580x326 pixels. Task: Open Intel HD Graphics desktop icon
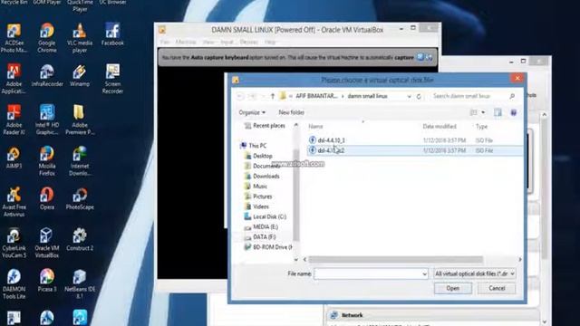click(x=47, y=120)
